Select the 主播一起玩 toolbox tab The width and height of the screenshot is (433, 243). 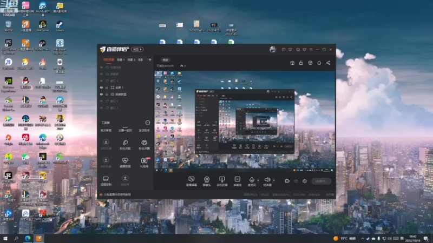pos(125,130)
